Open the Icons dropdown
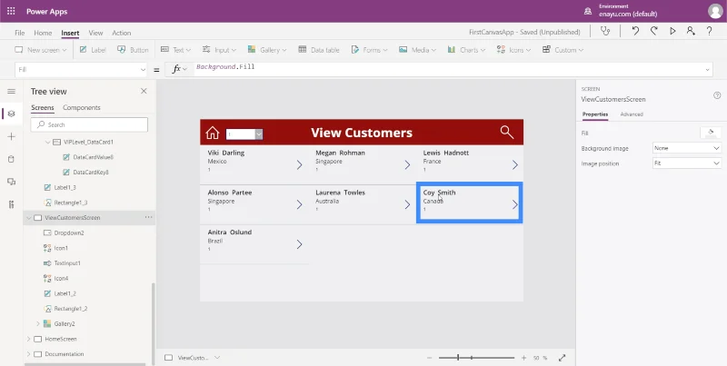This screenshot has height=366, width=727. 513,50
